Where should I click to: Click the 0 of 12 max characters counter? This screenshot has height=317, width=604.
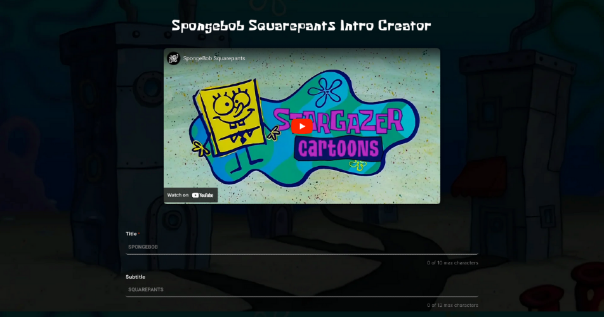coord(452,305)
